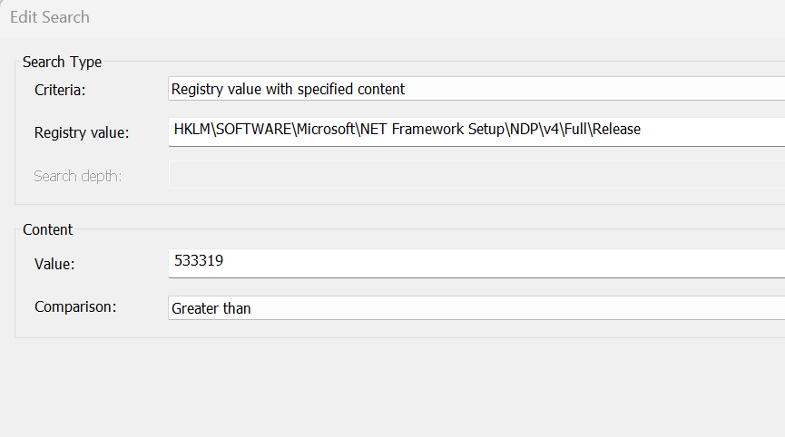
Task: Click the 'Criteria:' label
Action: click(x=59, y=90)
